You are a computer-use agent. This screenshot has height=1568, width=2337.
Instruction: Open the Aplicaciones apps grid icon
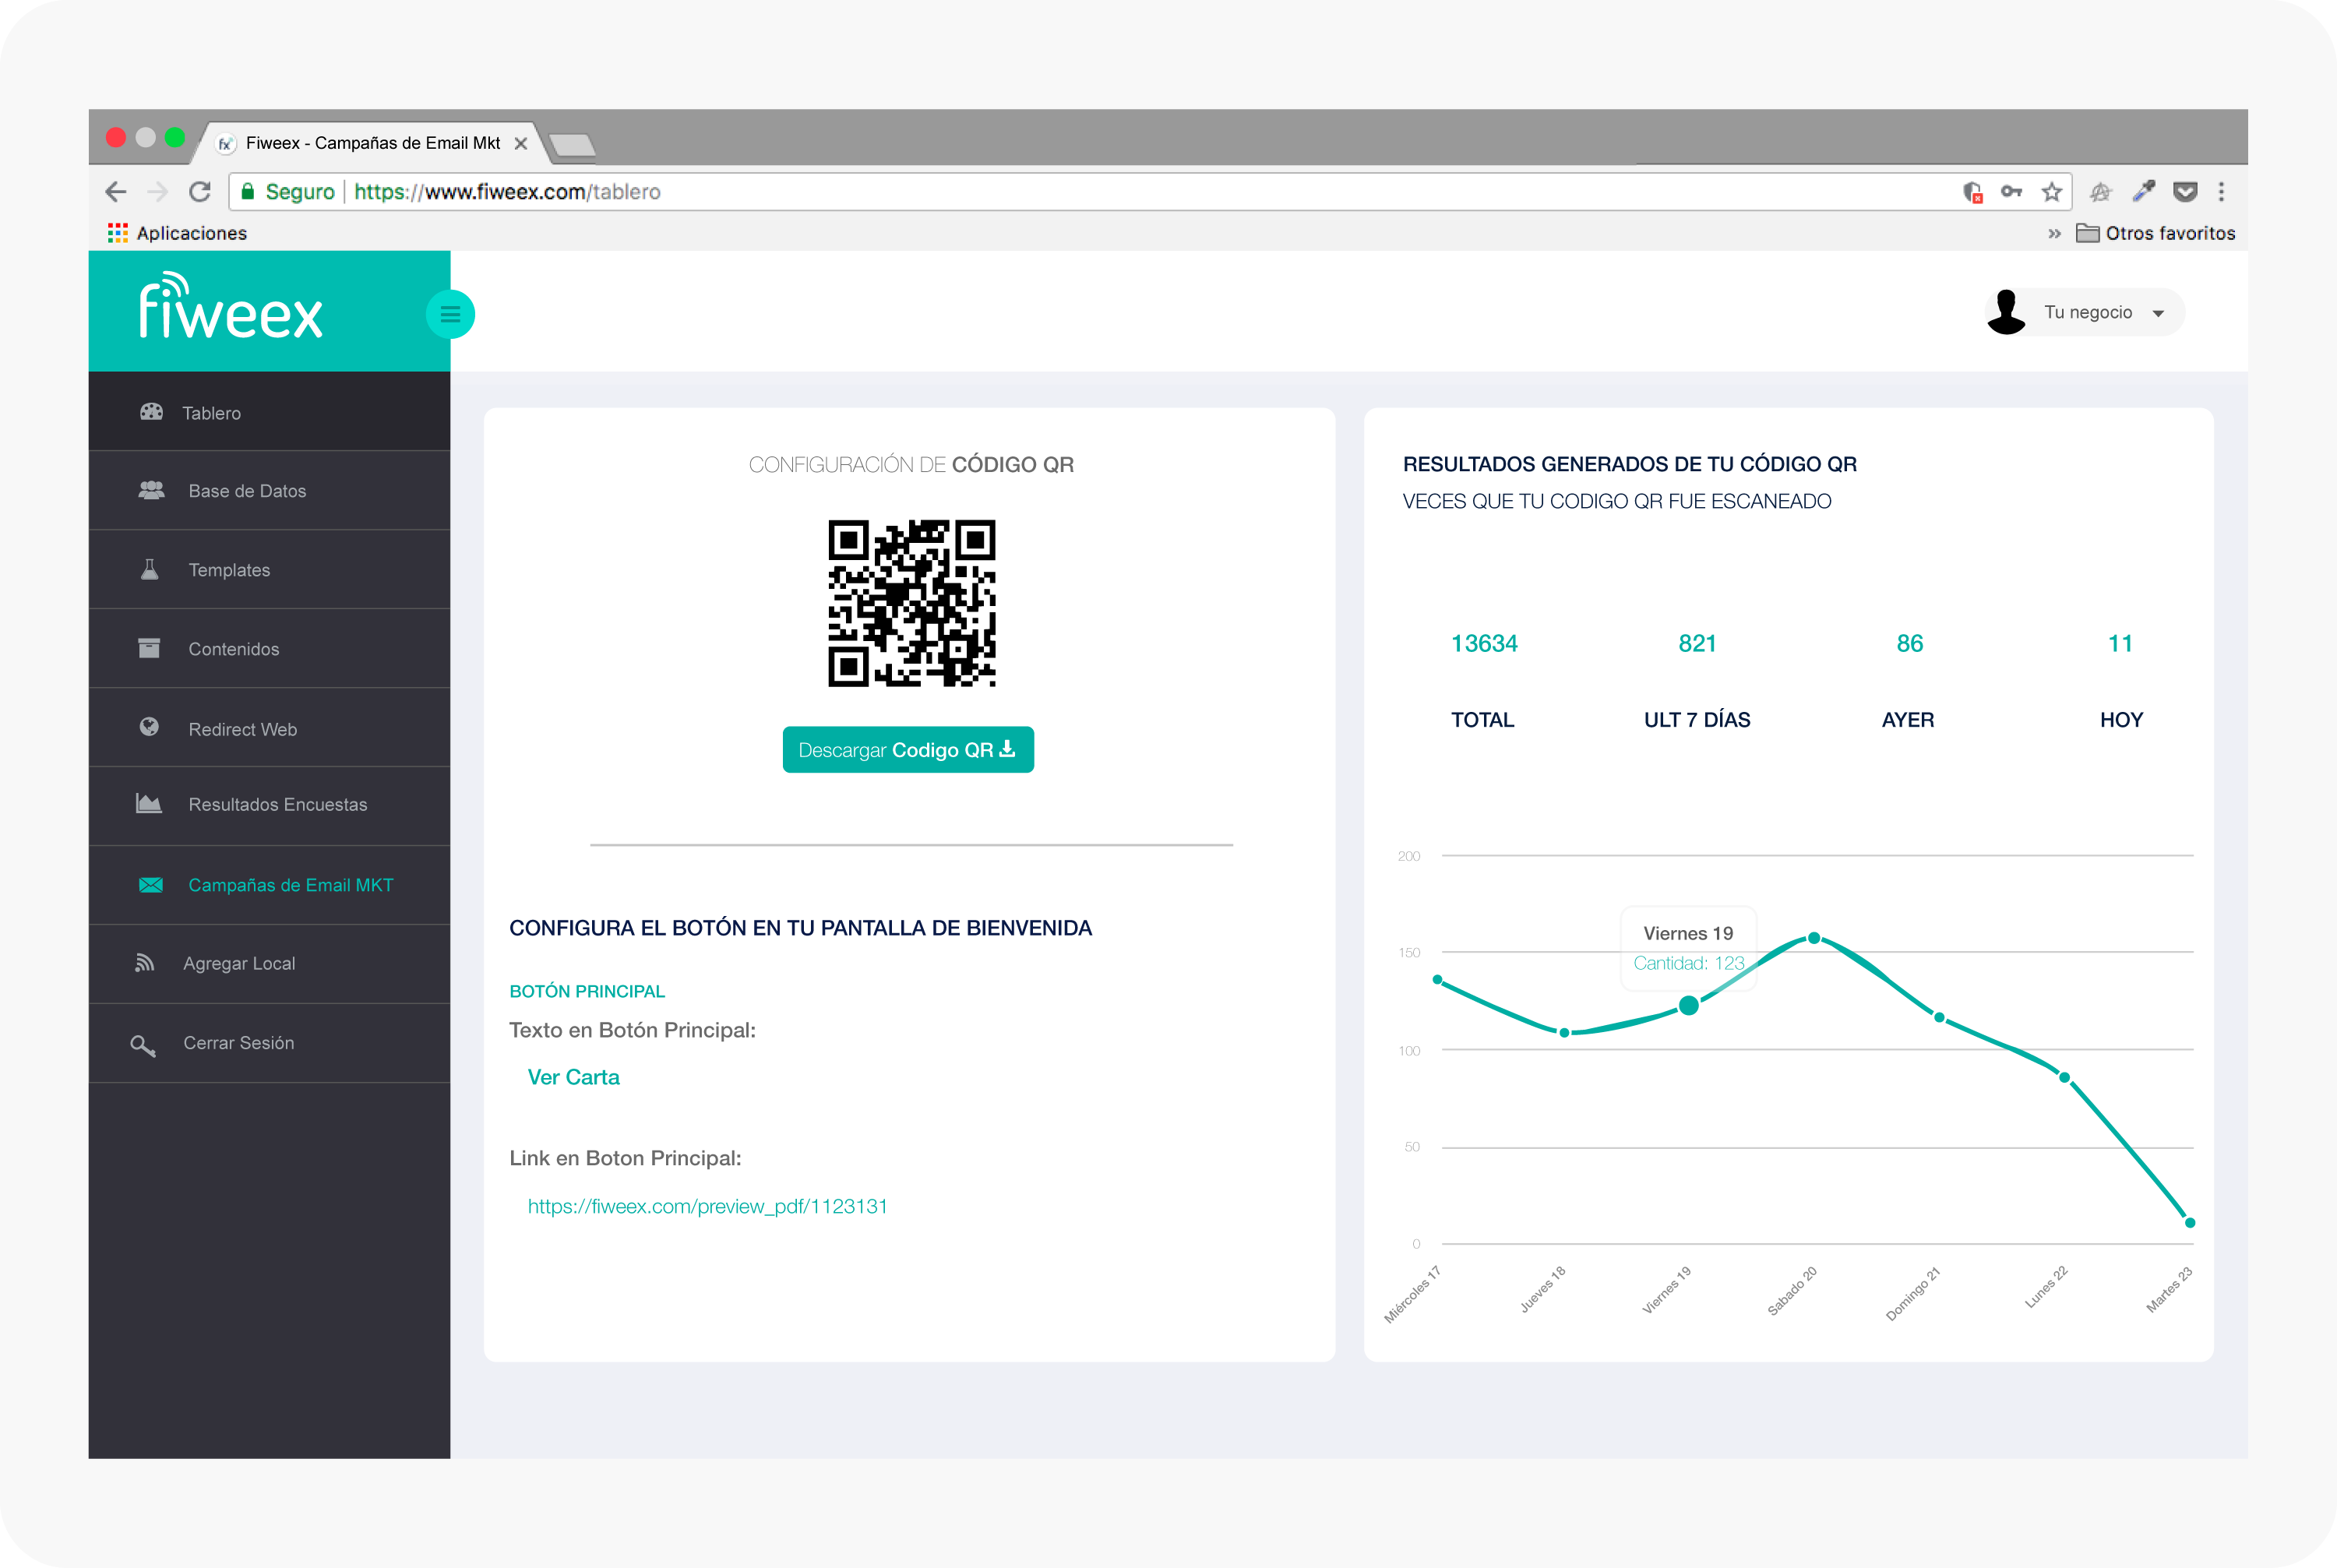click(x=117, y=233)
